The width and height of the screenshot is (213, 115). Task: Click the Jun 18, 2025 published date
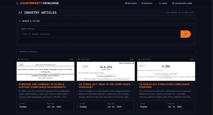click(174, 107)
